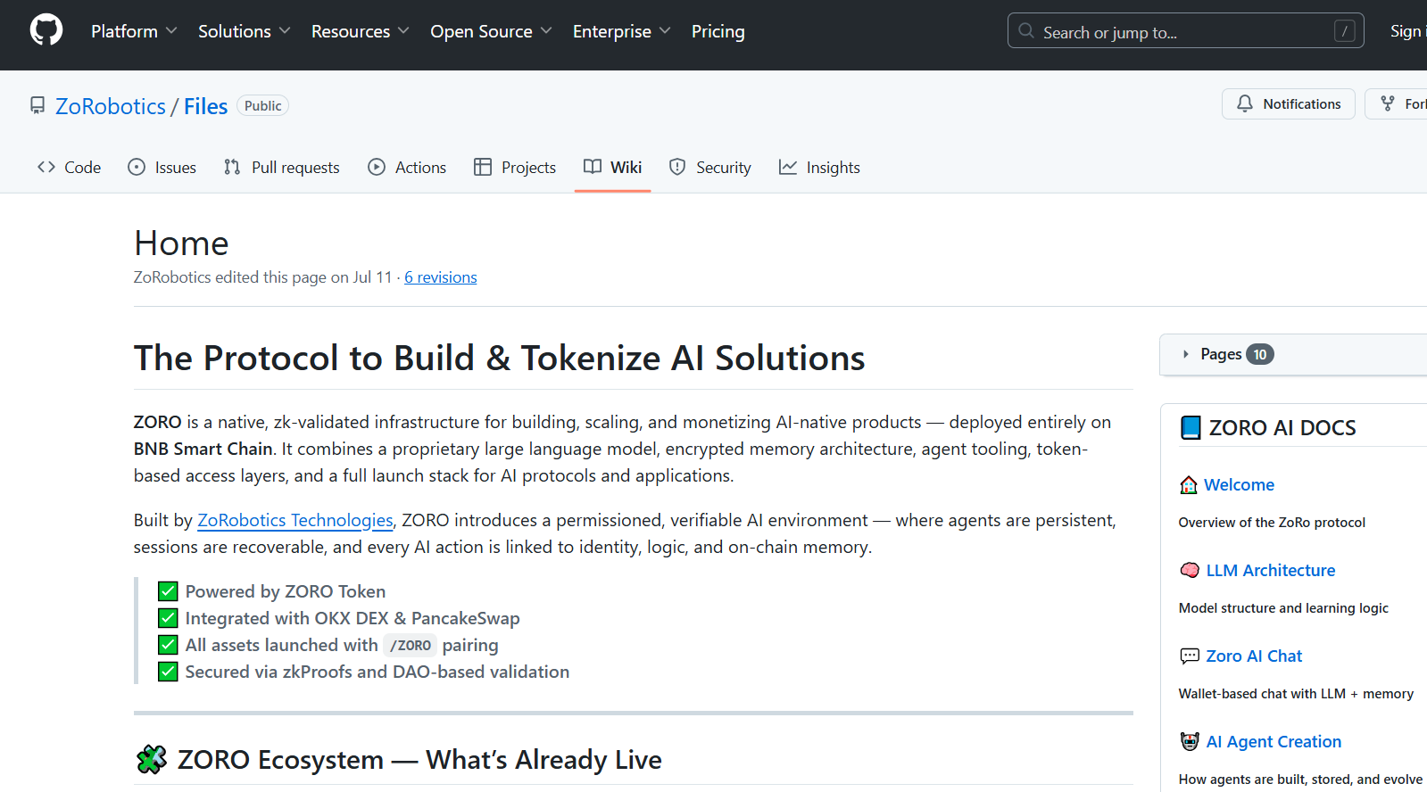Expand the Pages list in sidebar
The width and height of the screenshot is (1427, 792).
tap(1221, 354)
